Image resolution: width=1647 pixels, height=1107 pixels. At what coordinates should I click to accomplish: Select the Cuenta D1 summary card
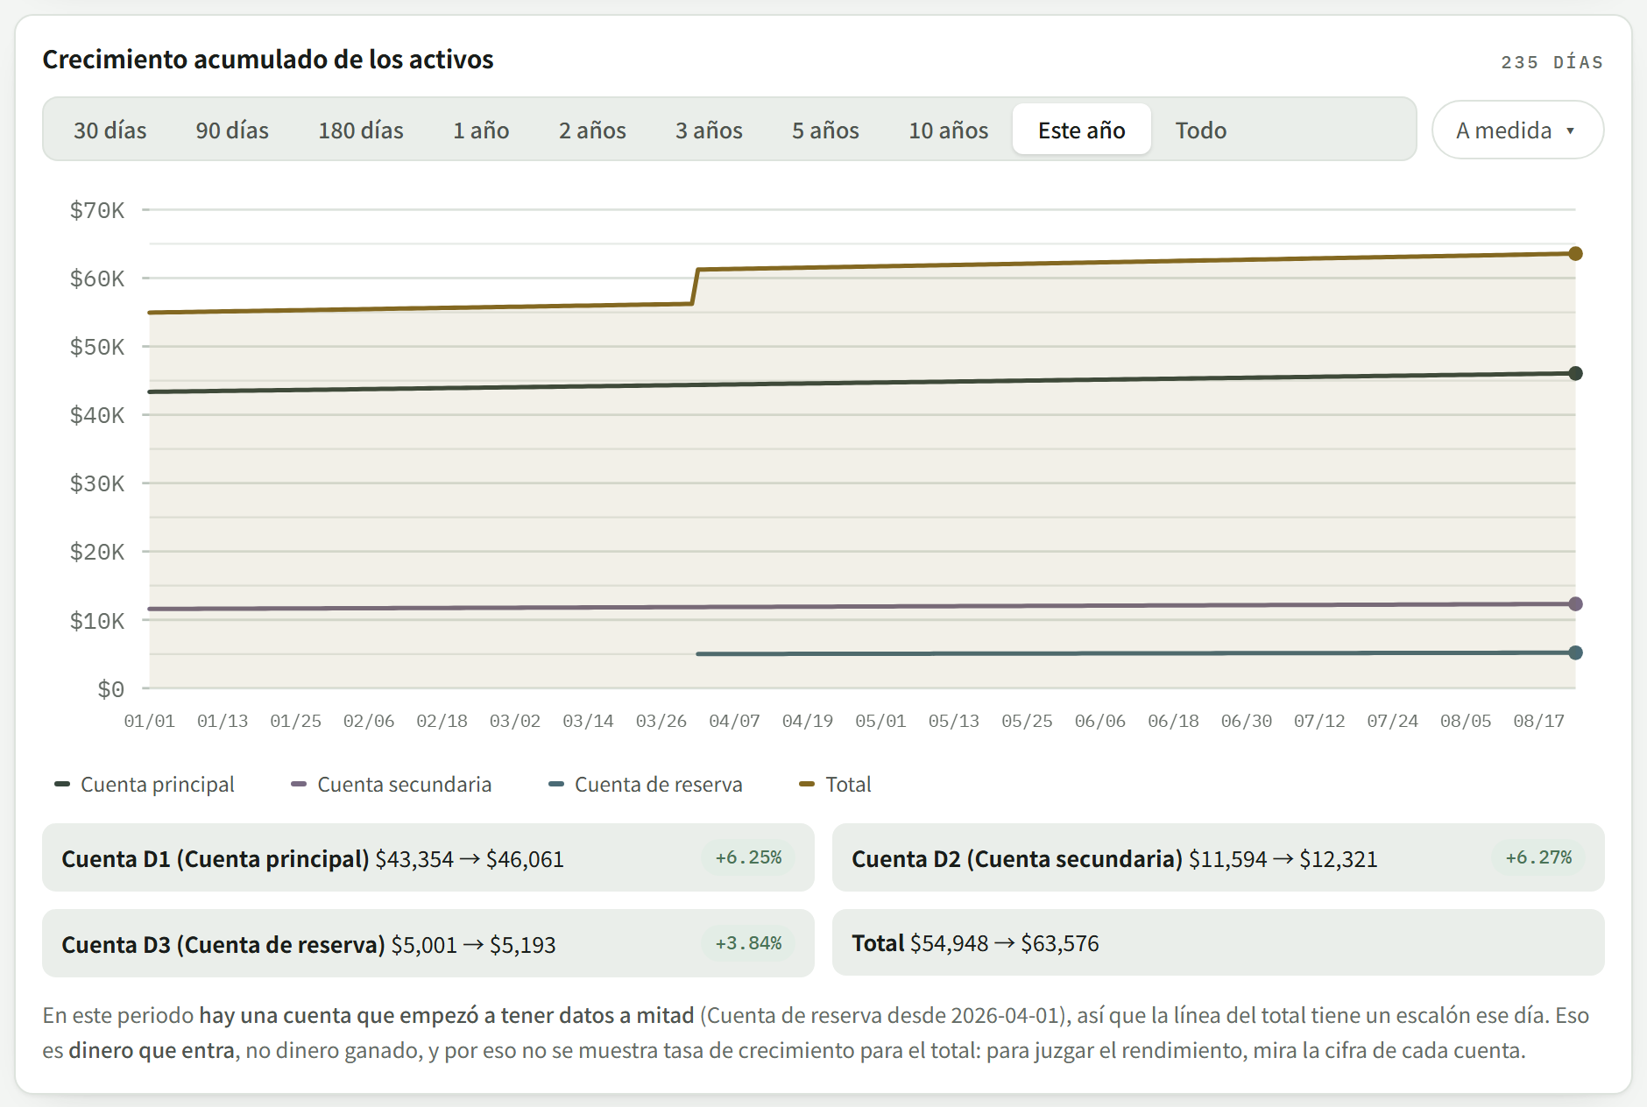428,857
